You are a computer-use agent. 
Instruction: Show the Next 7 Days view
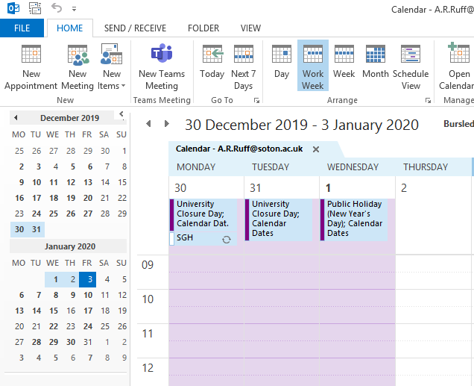tap(244, 57)
